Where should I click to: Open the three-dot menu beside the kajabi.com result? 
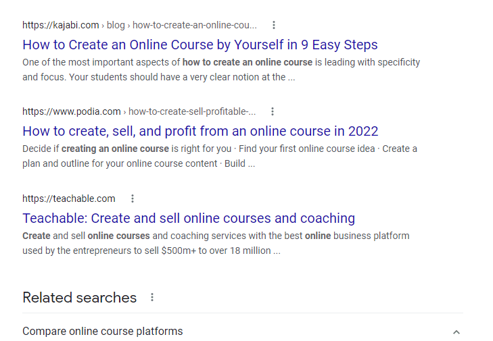(x=274, y=25)
